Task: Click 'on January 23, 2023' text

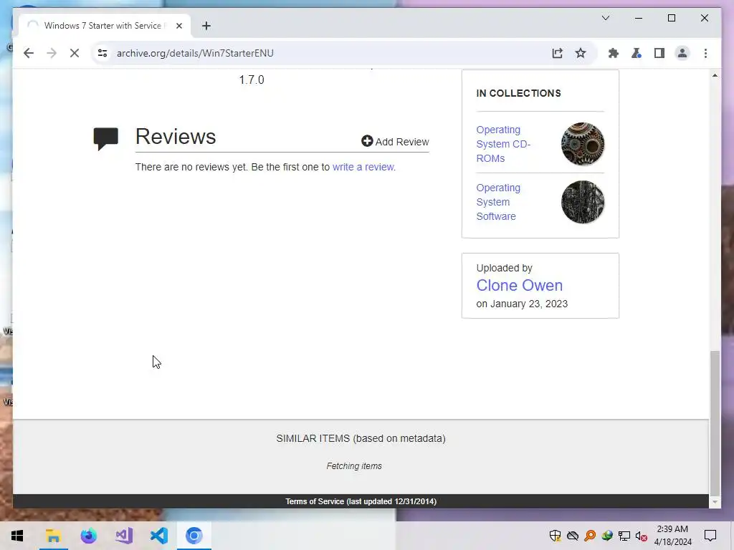Action: point(522,304)
